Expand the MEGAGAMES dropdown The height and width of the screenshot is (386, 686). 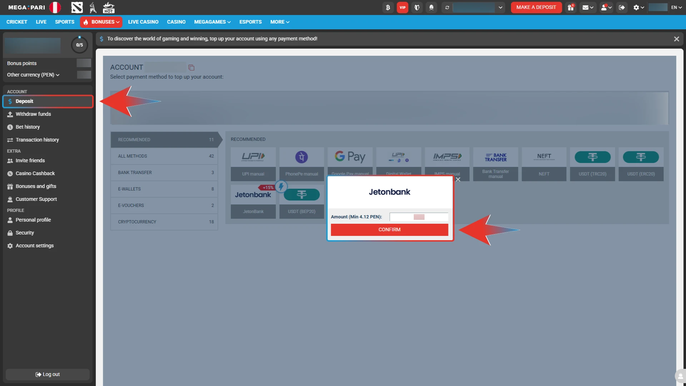coord(212,22)
